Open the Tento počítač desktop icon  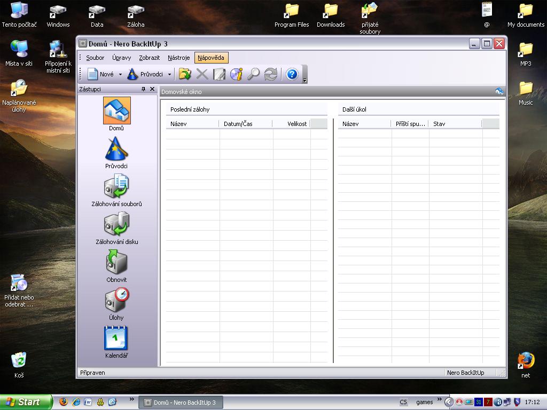[19, 14]
